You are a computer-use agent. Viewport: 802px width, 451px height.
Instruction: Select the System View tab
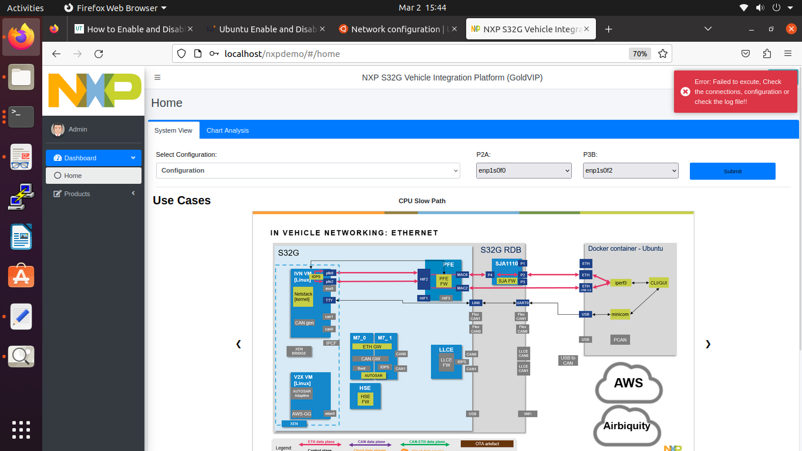pyautogui.click(x=173, y=130)
